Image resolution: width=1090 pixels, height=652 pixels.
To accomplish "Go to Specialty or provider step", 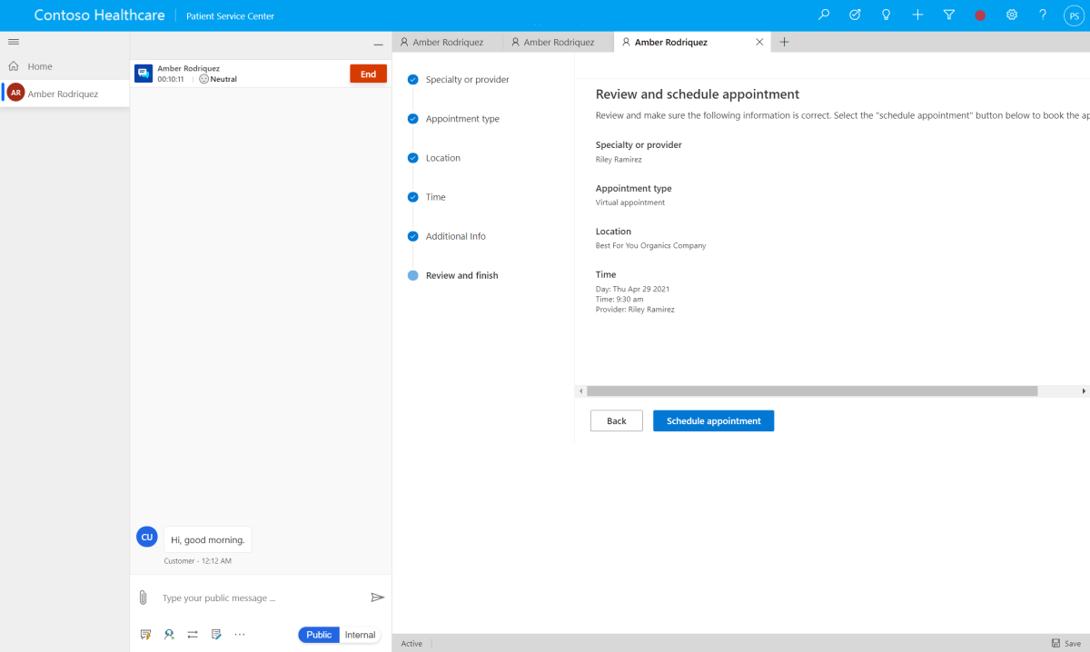I will point(467,80).
